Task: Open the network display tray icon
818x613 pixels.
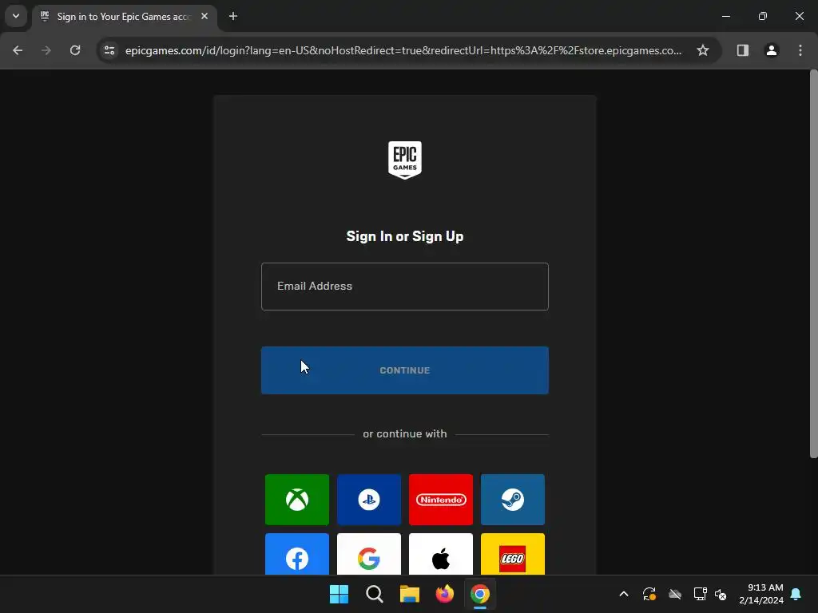Action: click(700, 594)
